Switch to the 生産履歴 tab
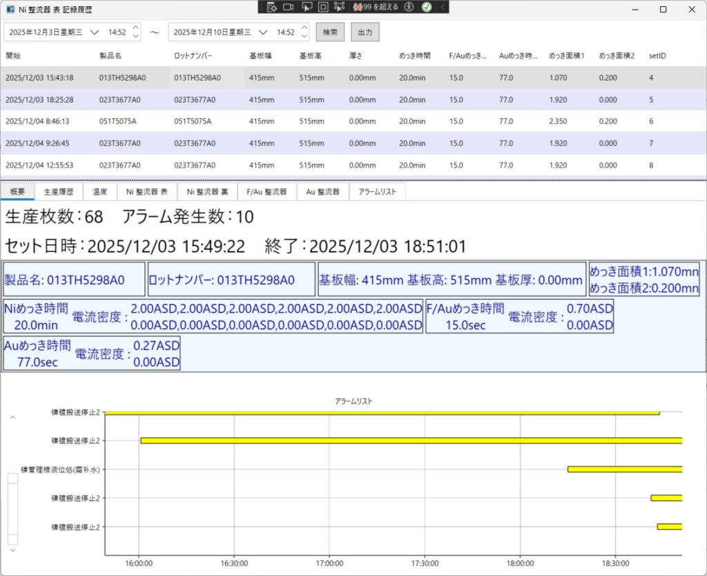Viewport: 707px width, 576px height. tap(59, 192)
